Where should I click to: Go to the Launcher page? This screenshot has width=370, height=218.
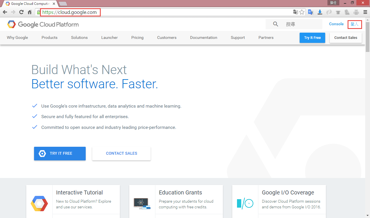coord(110,37)
